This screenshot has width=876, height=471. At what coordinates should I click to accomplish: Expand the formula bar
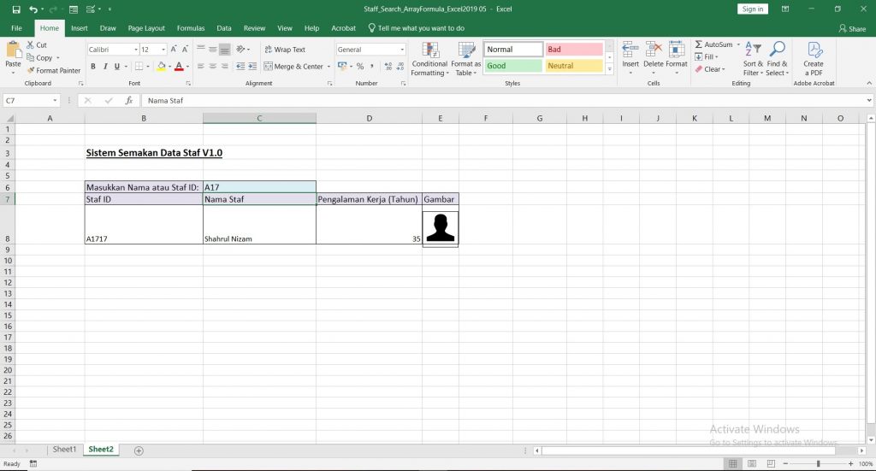point(869,101)
